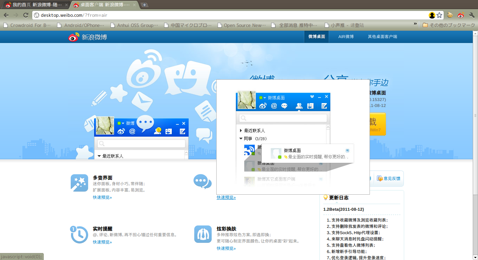Open 中国マイクロブロ… bookmark
The height and width of the screenshot is (260, 478).
pyautogui.click(x=188, y=25)
